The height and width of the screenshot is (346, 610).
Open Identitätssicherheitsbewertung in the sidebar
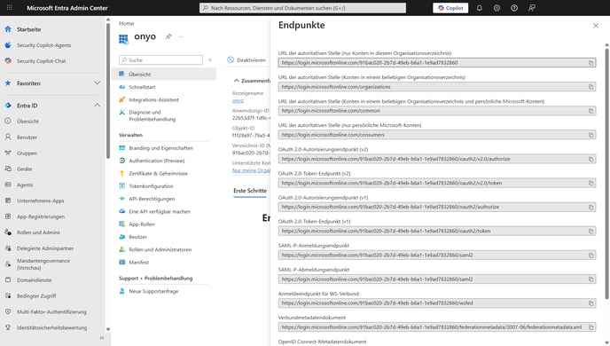pos(51,327)
